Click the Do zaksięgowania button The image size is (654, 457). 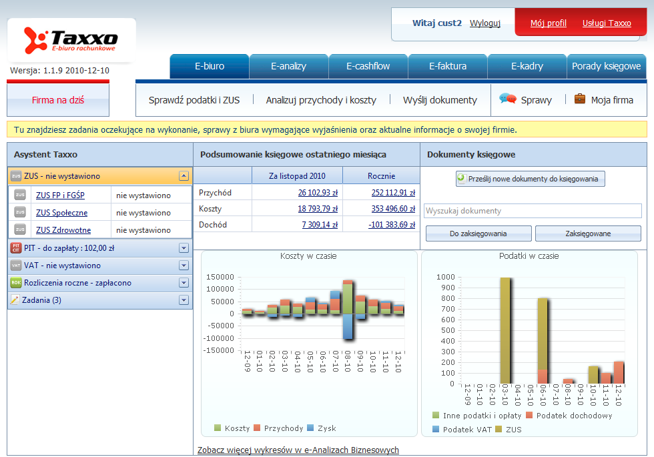click(478, 234)
